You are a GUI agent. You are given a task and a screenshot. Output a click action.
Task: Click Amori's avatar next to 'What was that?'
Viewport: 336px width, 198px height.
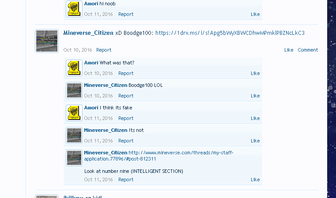[74, 68]
